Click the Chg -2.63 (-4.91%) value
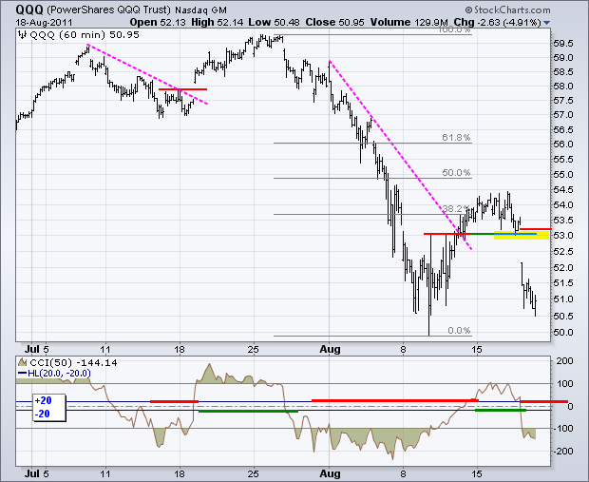This screenshot has width=589, height=482. pos(497,23)
